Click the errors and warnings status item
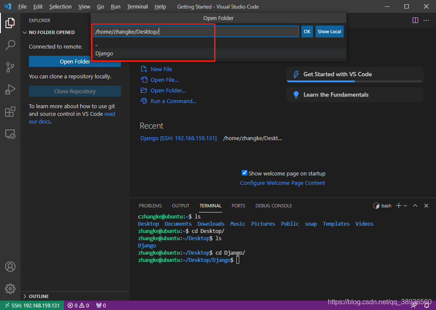 click(x=78, y=305)
